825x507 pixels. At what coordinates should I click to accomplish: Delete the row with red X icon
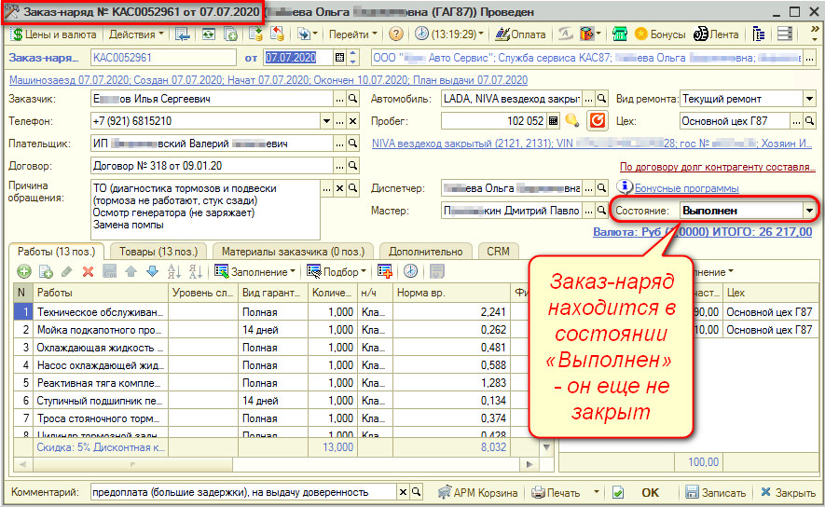click(88, 272)
